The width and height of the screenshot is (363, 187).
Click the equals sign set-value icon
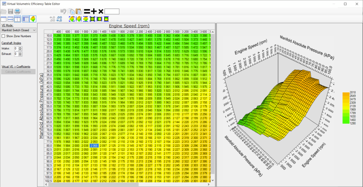point(87,11)
